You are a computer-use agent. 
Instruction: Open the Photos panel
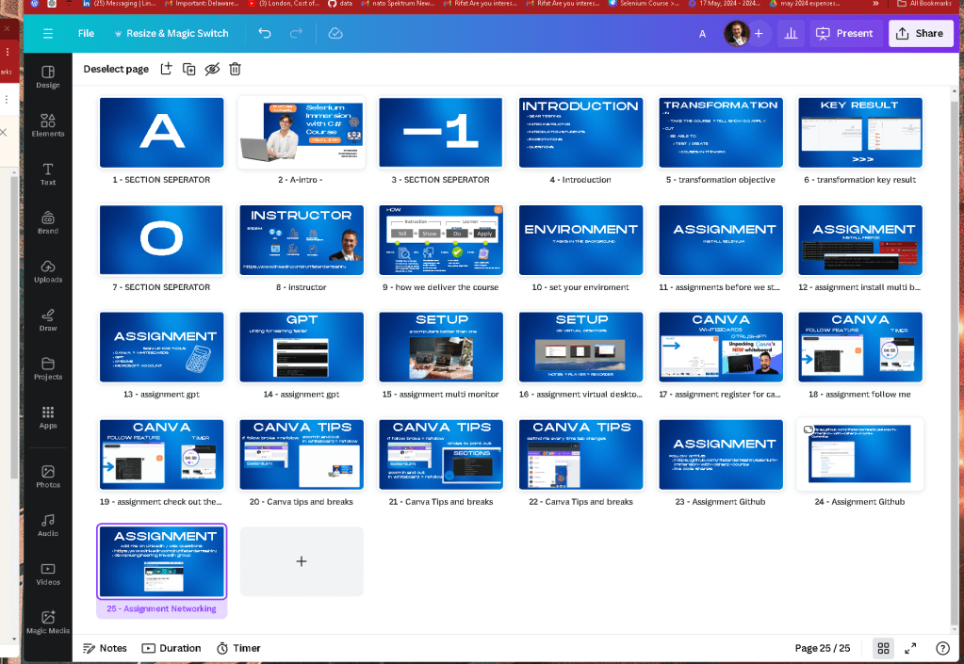coord(48,477)
